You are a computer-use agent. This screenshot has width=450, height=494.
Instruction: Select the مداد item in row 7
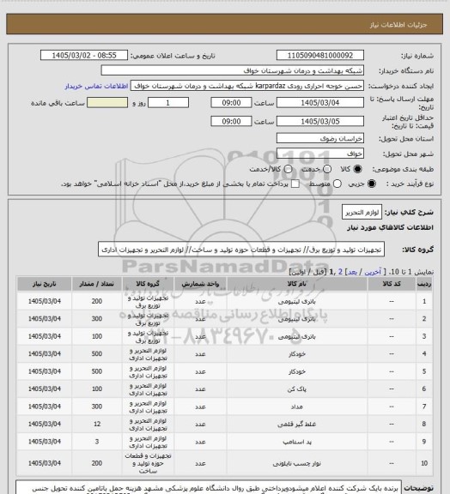tap(297, 407)
